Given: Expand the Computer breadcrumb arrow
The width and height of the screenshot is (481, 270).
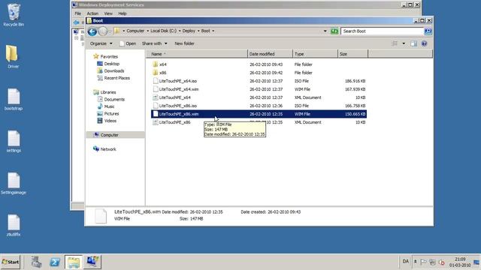Looking at the screenshot, I should pyautogui.click(x=147, y=31).
